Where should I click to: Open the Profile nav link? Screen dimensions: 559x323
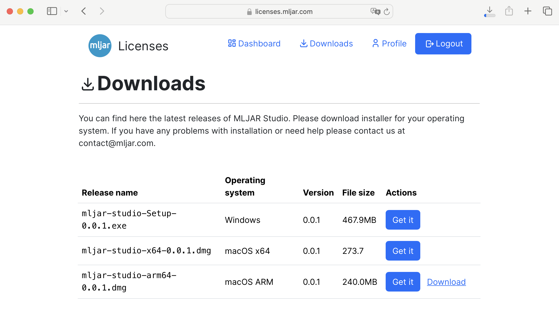click(x=389, y=44)
